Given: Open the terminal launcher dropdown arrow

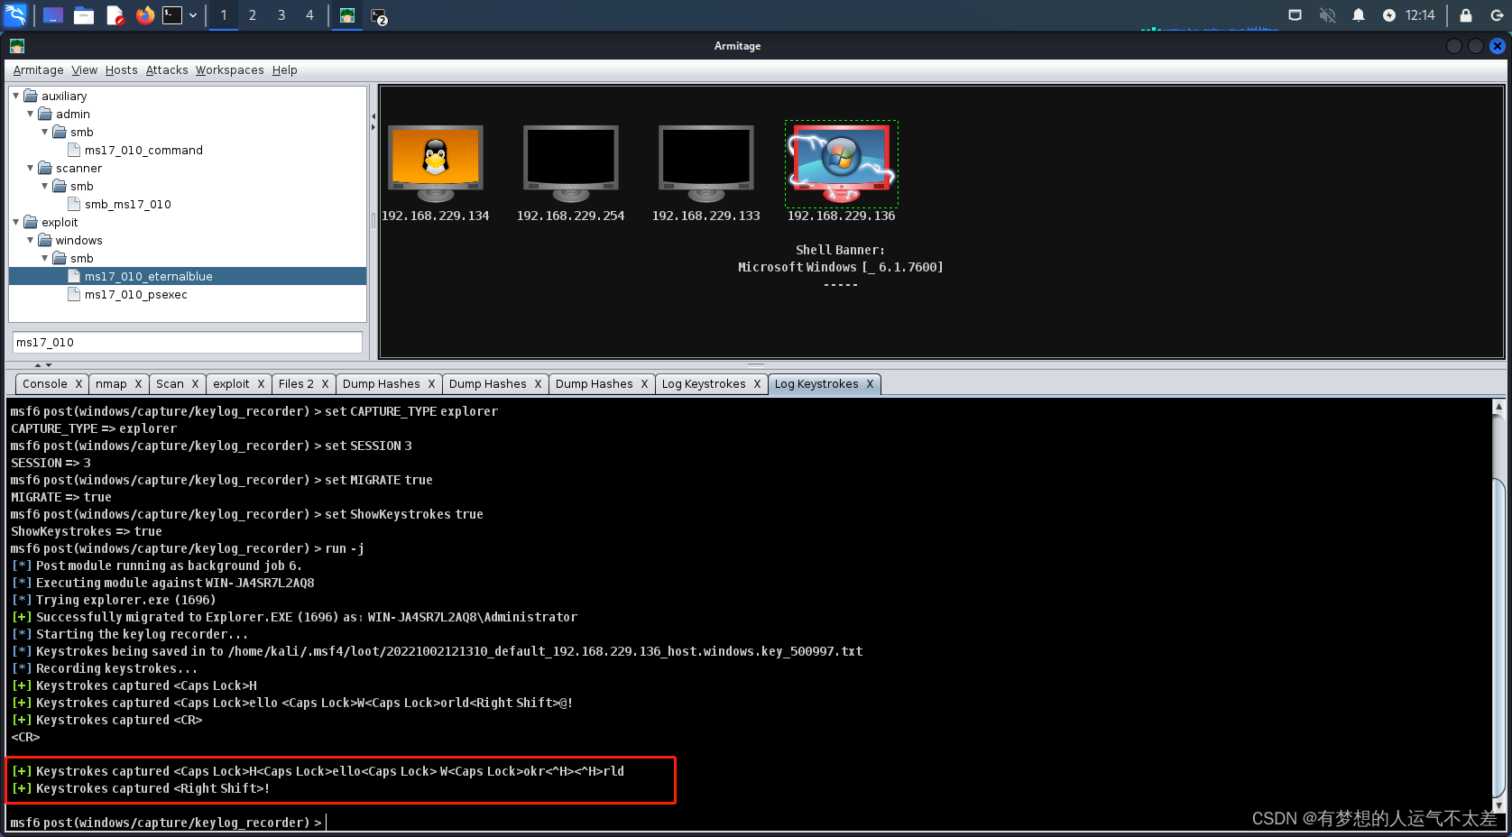Looking at the screenshot, I should pyautogui.click(x=193, y=15).
